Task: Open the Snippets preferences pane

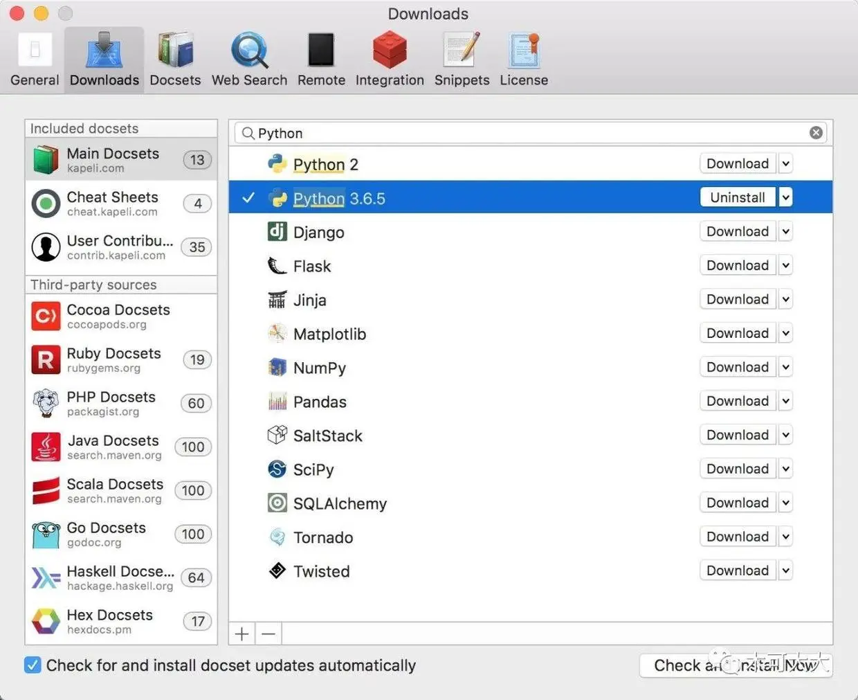Action: [x=462, y=60]
